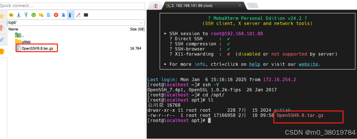This screenshot has height=139, width=357.
Task: Sort files by the Size (KB) column
Action: click(137, 29)
